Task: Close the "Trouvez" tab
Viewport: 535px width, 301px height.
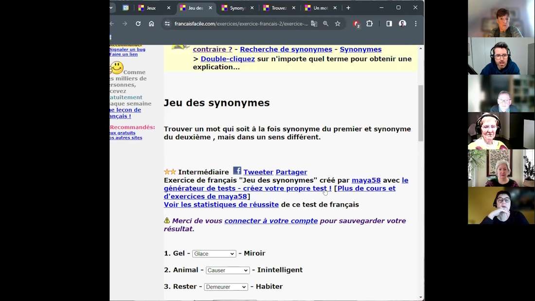Action: [294, 8]
